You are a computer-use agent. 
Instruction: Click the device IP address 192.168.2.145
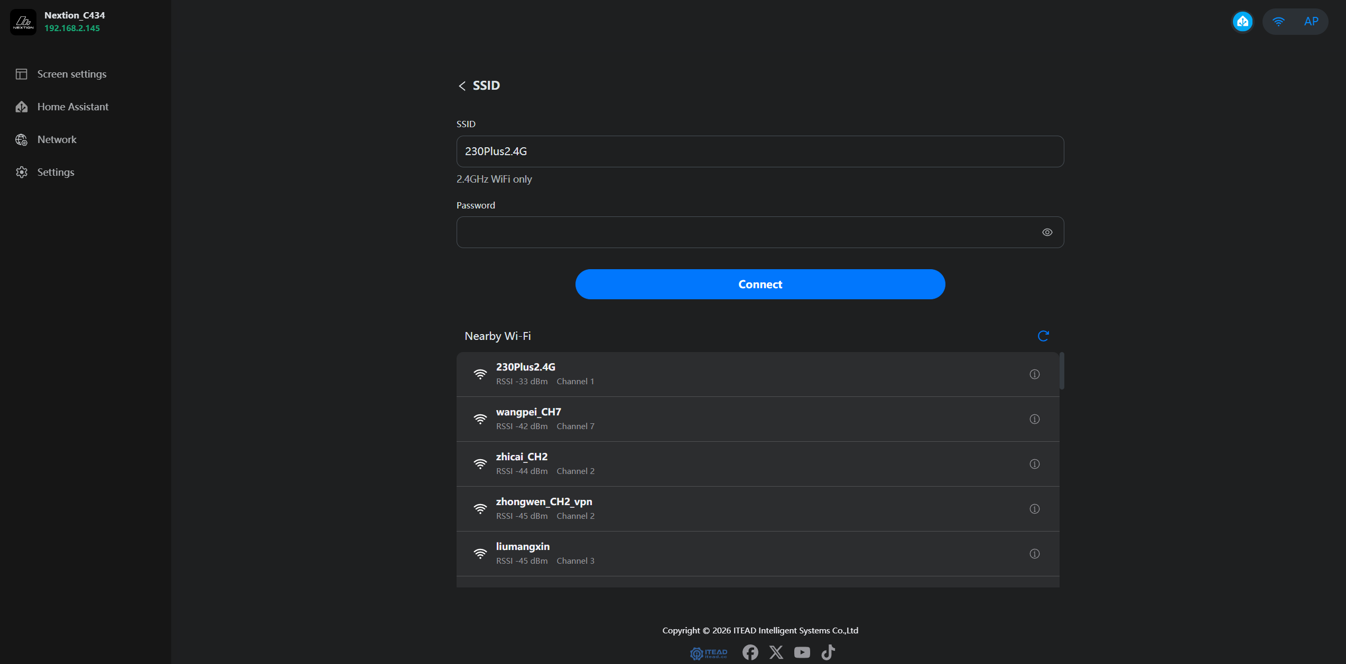point(72,29)
